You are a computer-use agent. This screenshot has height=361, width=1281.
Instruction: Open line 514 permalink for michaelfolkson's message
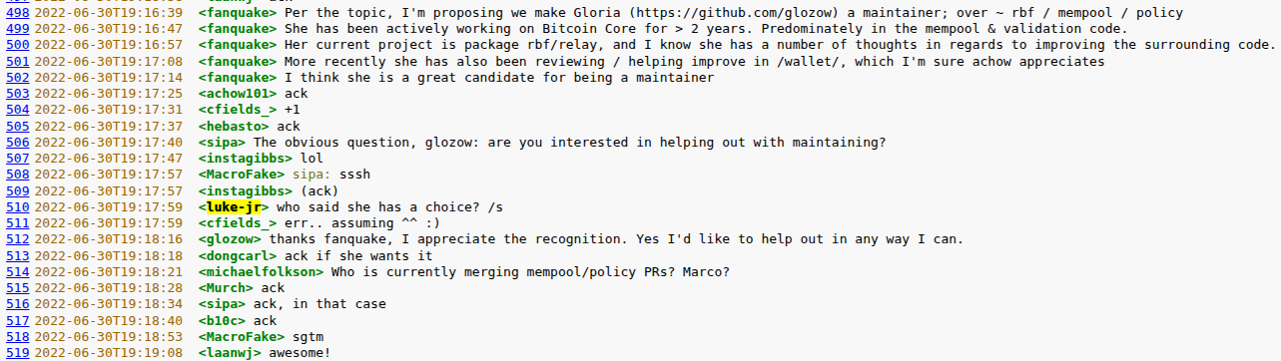pos(18,271)
